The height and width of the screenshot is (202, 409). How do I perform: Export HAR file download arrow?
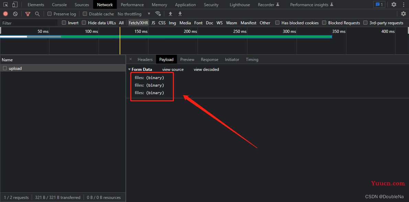coord(180,14)
